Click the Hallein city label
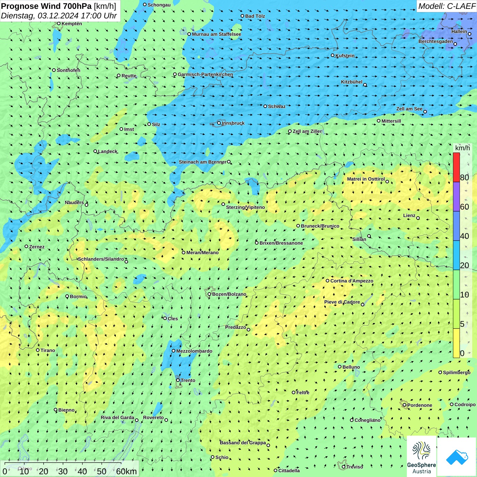Viewport: 477px width, 477px height. (459, 31)
